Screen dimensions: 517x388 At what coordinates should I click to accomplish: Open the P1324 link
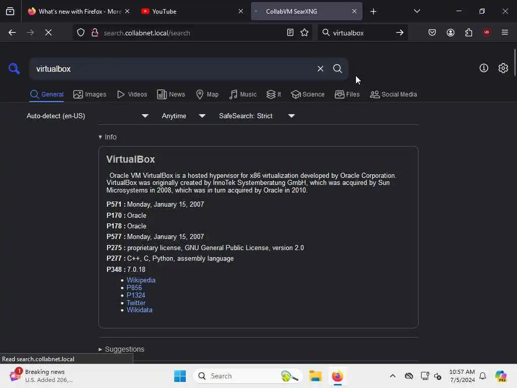(136, 295)
